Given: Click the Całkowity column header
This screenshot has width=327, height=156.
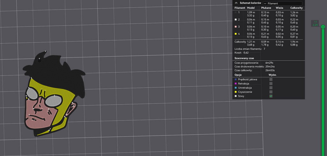Looking at the screenshot, I should point(296,8).
